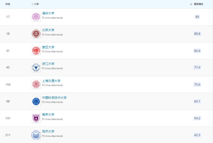Image resolution: width=213 pixels, height=143 pixels.
Task: Open the 南京大学 university link
Action: 48,115
